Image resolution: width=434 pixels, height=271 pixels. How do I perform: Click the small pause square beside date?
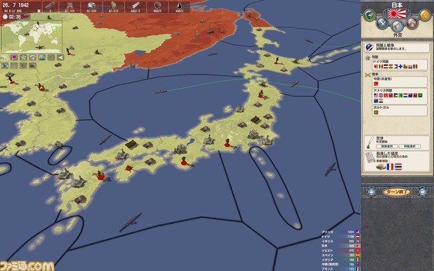click(x=39, y=11)
